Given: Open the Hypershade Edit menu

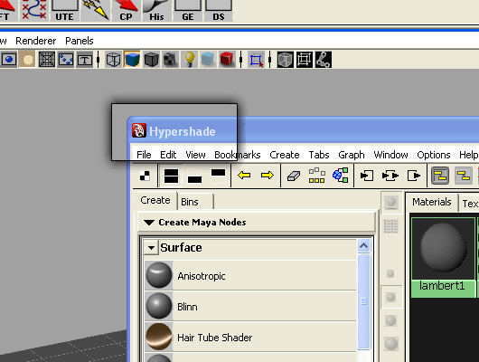Looking at the screenshot, I should point(168,155).
